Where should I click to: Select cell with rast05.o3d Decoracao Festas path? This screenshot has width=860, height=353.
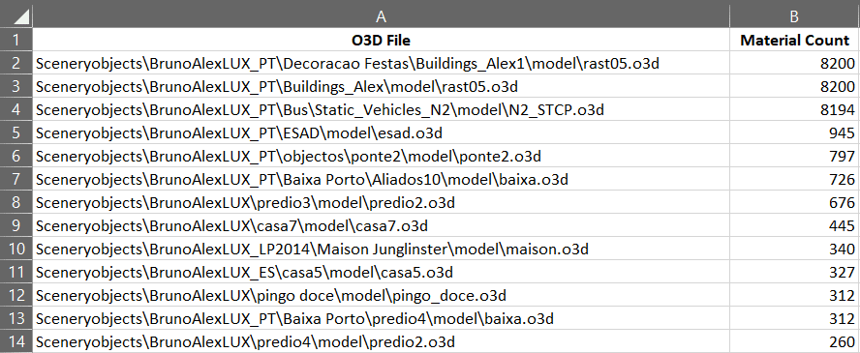point(381,64)
